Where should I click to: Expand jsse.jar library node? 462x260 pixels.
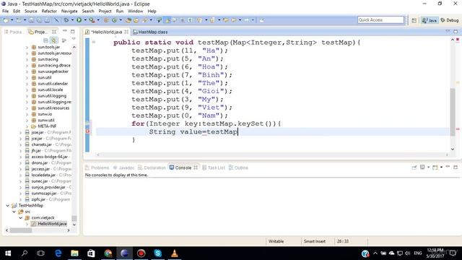(x=20, y=132)
